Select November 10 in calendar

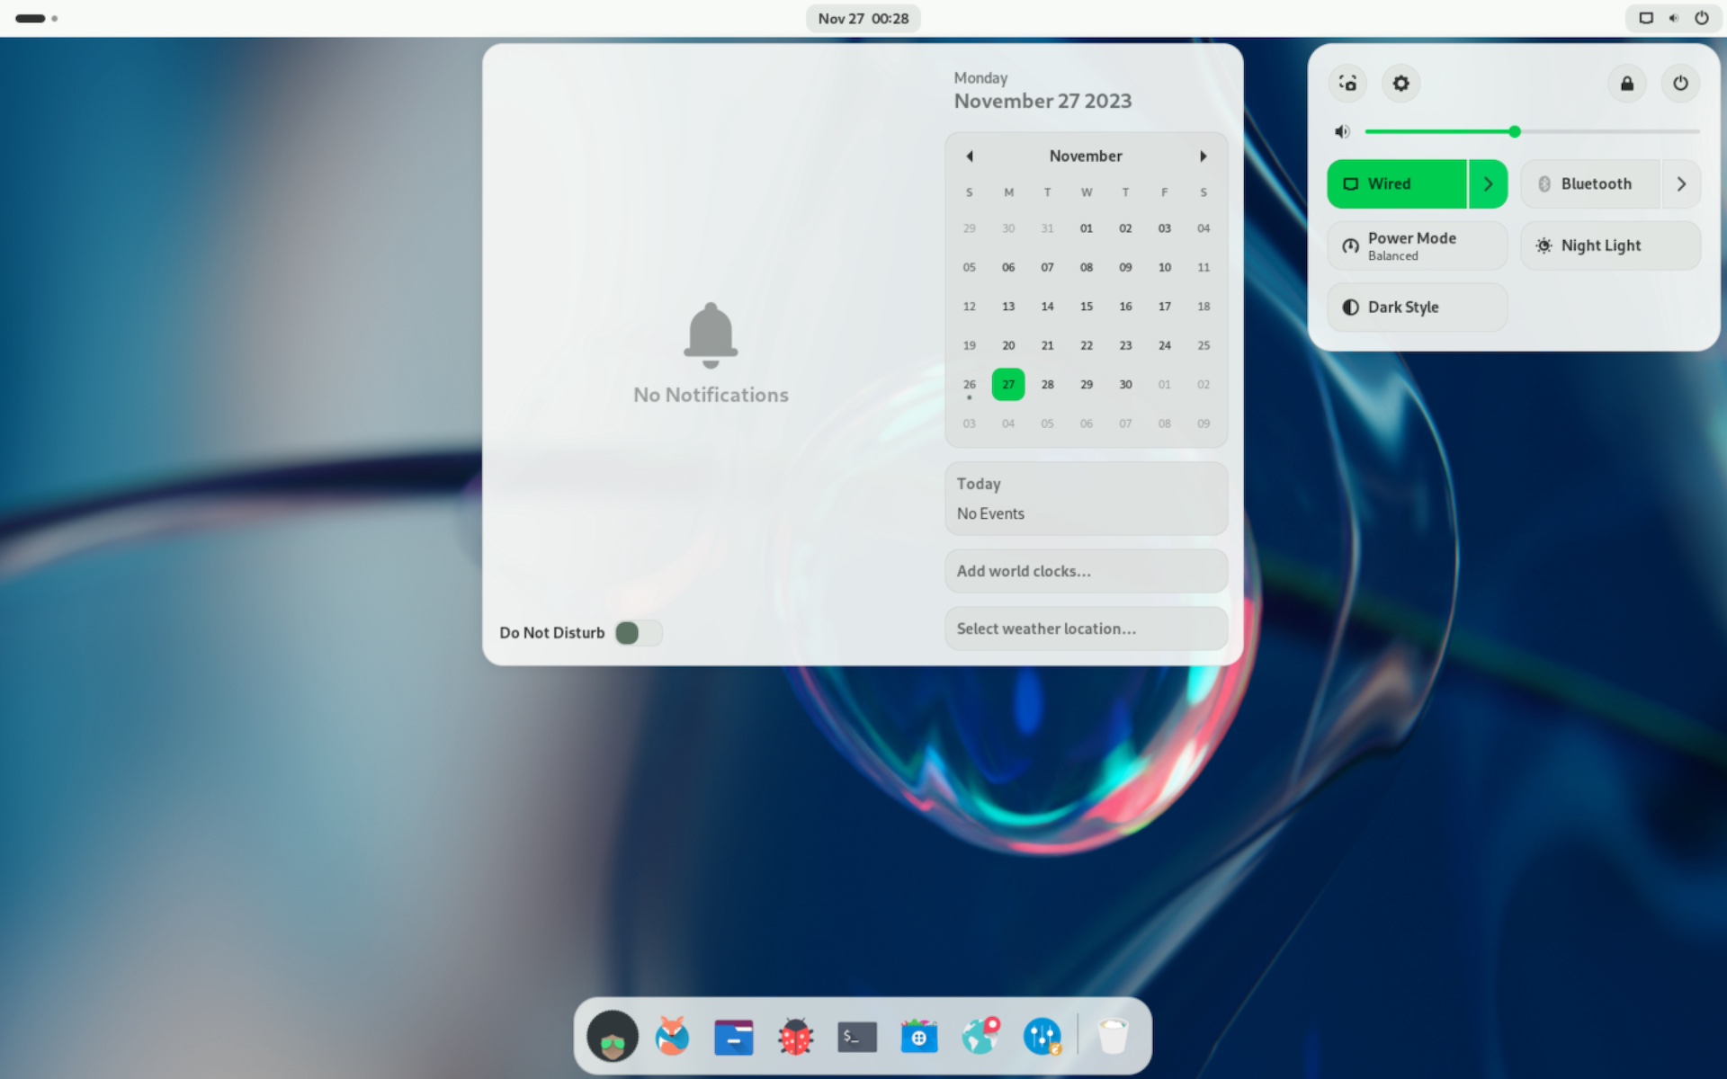click(x=1165, y=268)
